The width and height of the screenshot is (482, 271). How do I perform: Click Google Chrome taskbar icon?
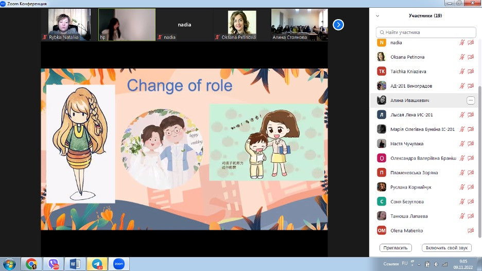(31, 264)
